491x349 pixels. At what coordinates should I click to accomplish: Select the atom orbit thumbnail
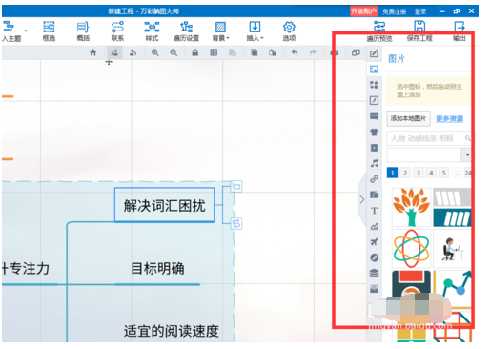click(411, 249)
